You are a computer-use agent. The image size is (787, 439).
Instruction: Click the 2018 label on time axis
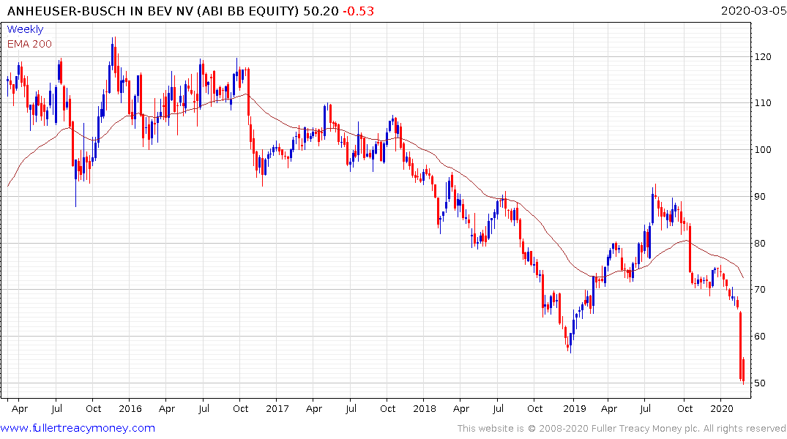[x=424, y=408]
